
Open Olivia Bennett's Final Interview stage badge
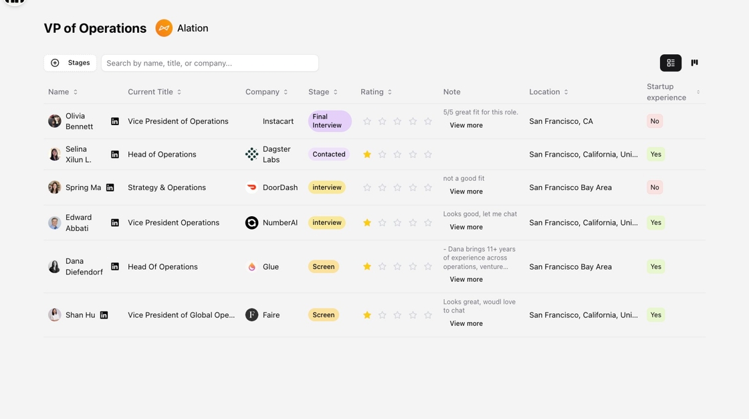[330, 121]
